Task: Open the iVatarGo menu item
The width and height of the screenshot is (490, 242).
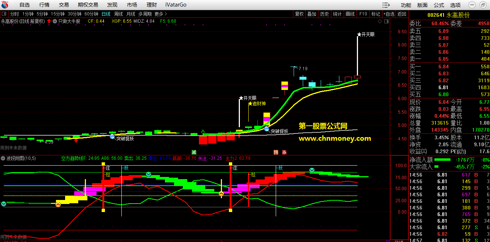Action: (176, 5)
